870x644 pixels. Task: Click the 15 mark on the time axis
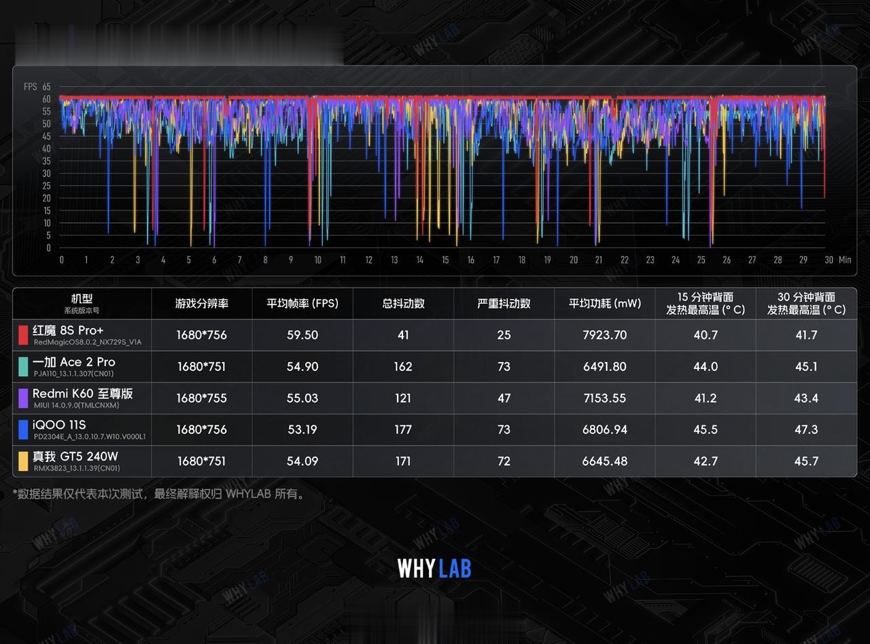tap(445, 260)
